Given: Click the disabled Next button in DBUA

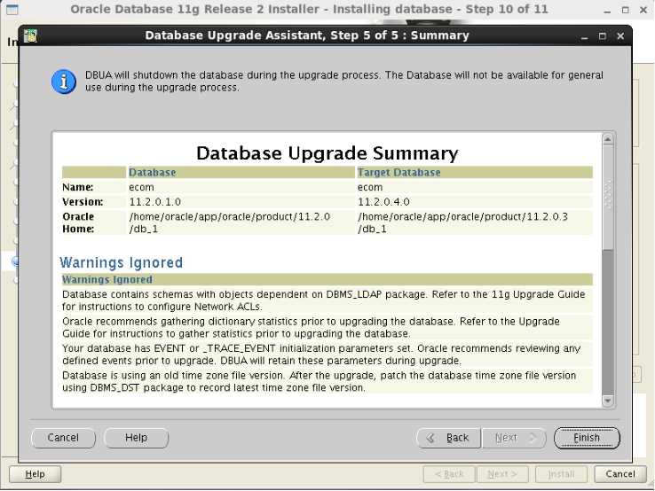Looking at the screenshot, I should 514,438.
